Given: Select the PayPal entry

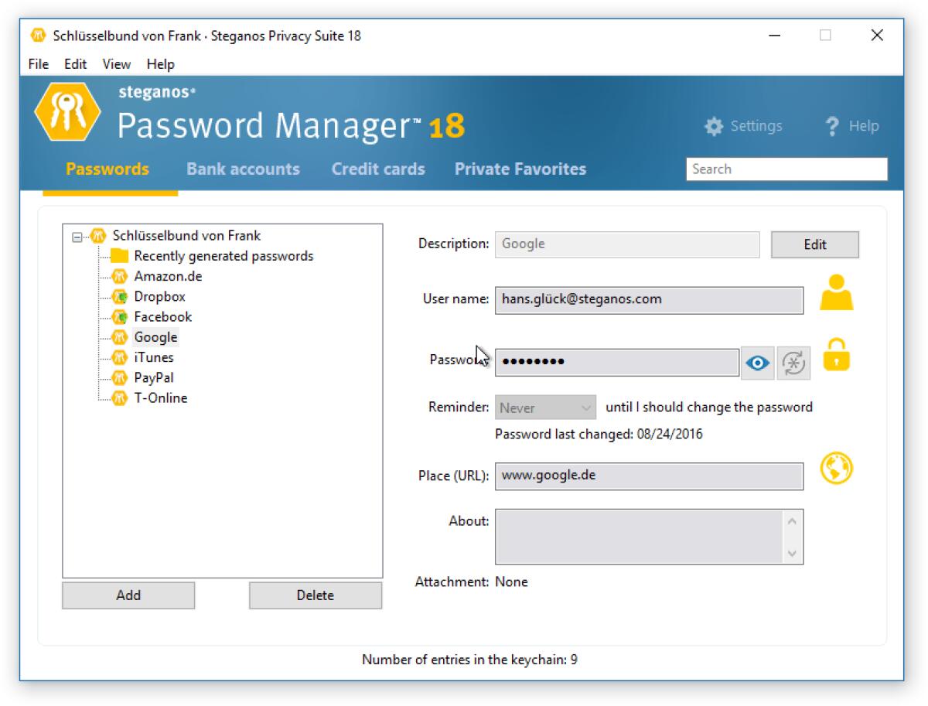Looking at the screenshot, I should click(x=155, y=377).
